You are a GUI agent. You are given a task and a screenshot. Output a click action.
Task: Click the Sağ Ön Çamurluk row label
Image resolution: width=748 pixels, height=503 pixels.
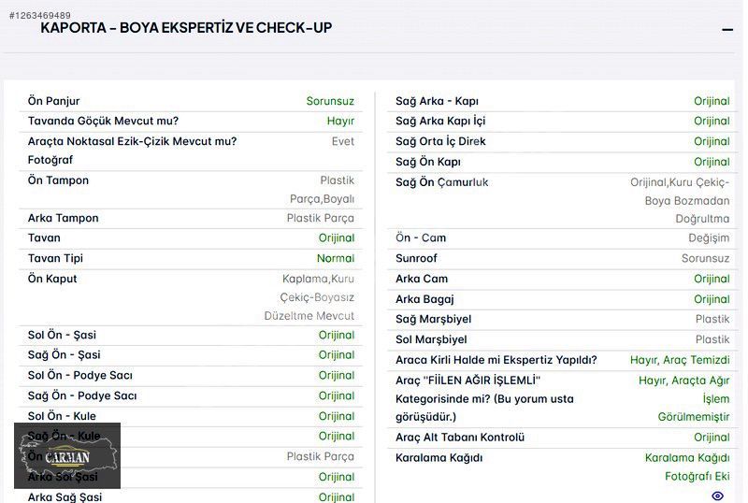coord(441,182)
